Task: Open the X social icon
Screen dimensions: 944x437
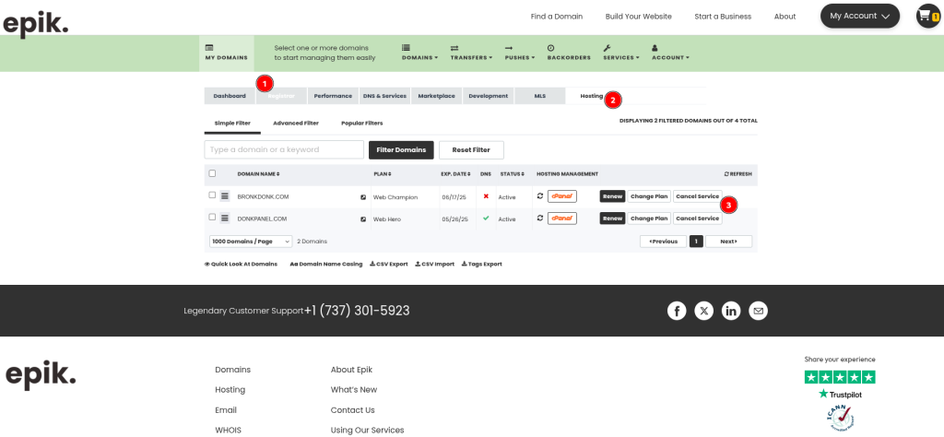Action: pos(703,311)
